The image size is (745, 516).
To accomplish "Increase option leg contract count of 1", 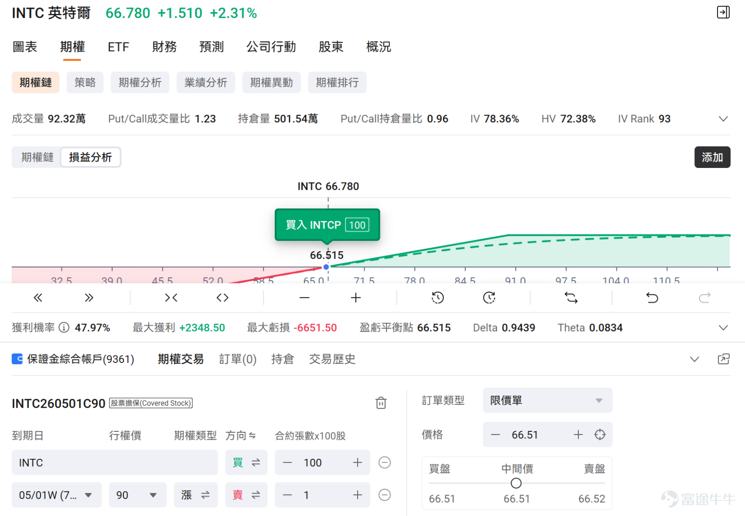I will pos(358,495).
